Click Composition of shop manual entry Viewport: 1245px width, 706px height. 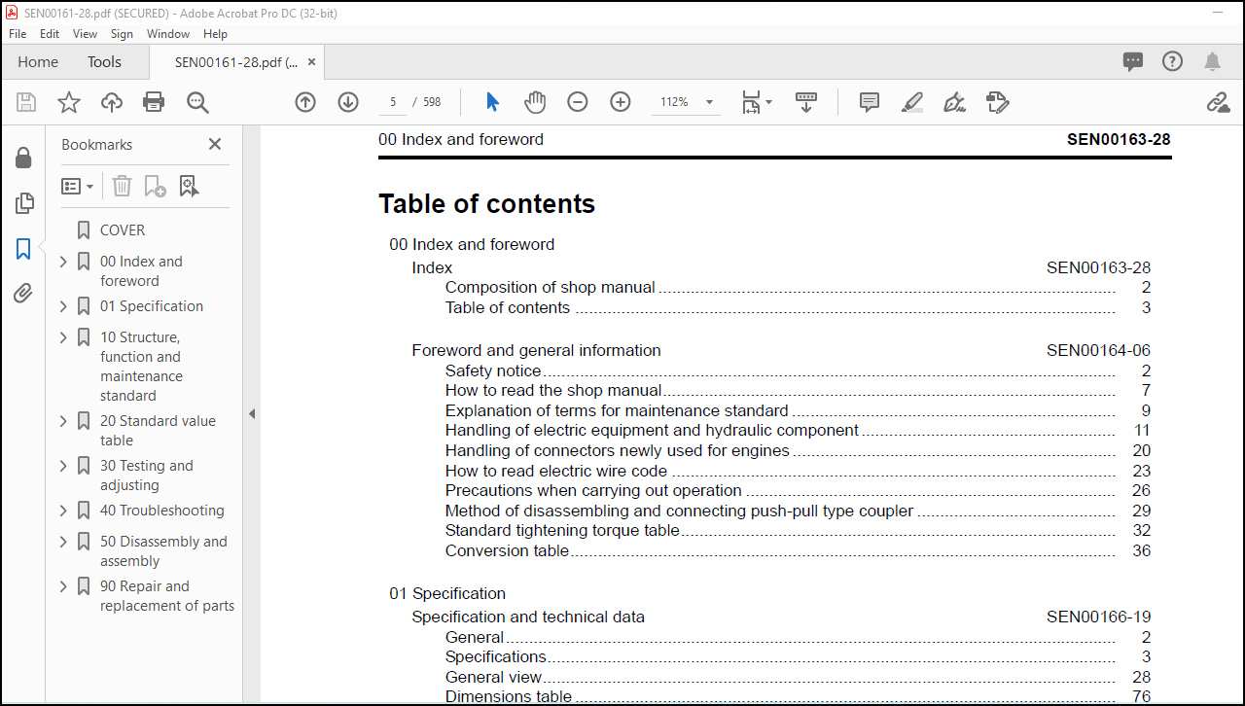point(551,287)
